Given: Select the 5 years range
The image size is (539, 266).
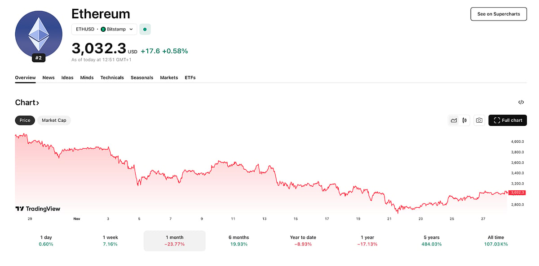Looking at the screenshot, I should 432,240.
